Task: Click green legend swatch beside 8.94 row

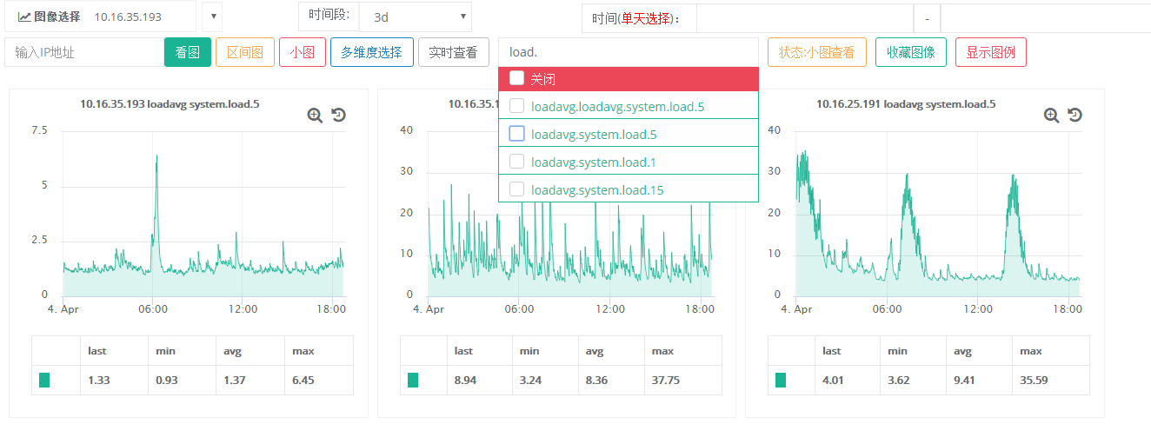Action: (413, 380)
